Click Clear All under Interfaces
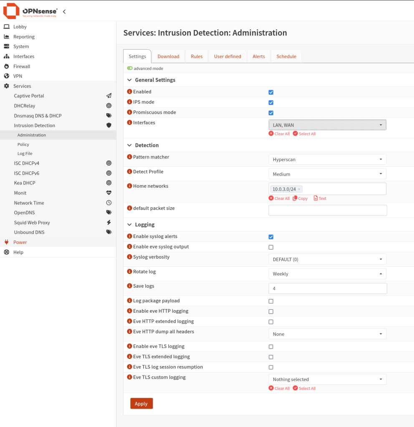Viewport: 414px width, 427px height. click(279, 134)
